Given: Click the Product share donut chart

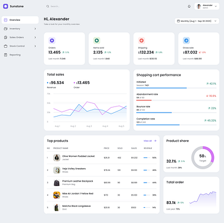Looking at the screenshot, I should [x=203, y=157].
